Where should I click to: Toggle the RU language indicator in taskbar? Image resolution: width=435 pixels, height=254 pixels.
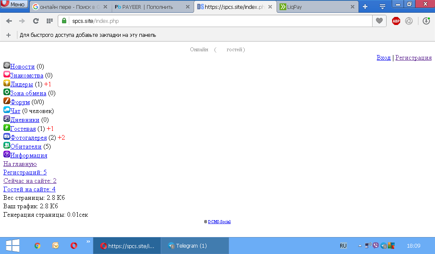pyautogui.click(x=343, y=246)
